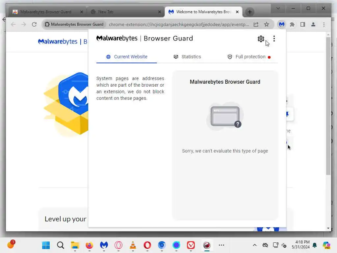This screenshot has height=253, width=337.
Task: Launch Firefox from the taskbar
Action: pos(90,245)
